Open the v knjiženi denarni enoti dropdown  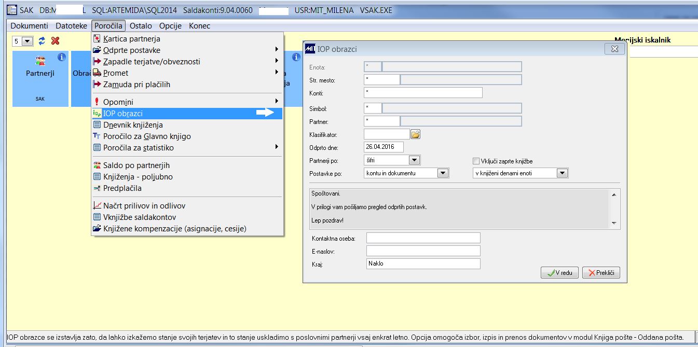point(563,173)
